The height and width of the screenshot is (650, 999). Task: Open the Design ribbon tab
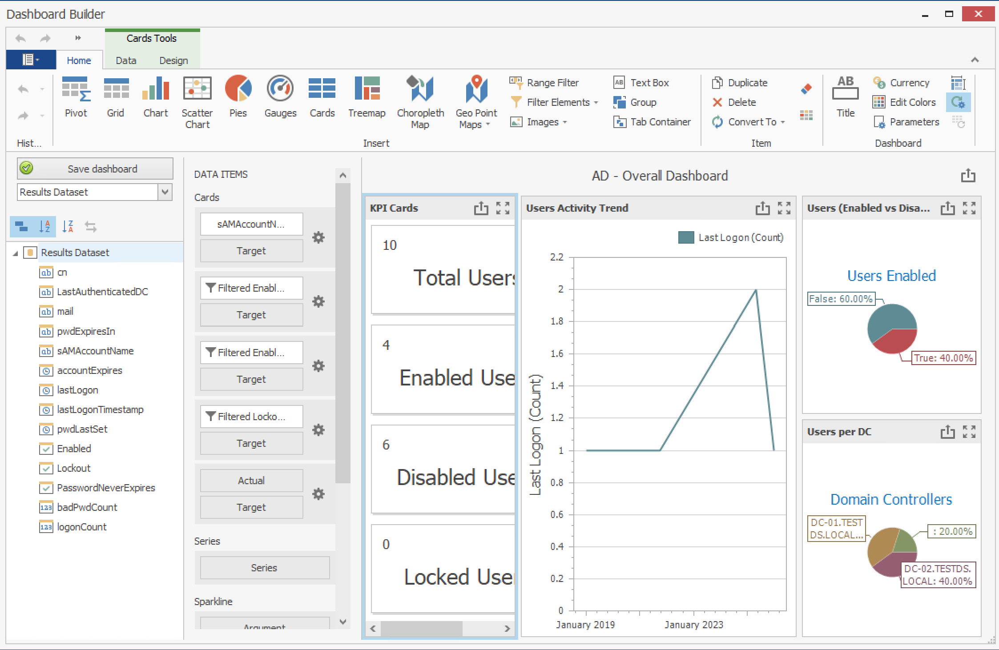(x=173, y=60)
